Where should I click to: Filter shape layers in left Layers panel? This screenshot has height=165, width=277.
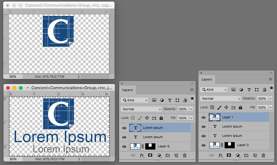tap(178, 100)
